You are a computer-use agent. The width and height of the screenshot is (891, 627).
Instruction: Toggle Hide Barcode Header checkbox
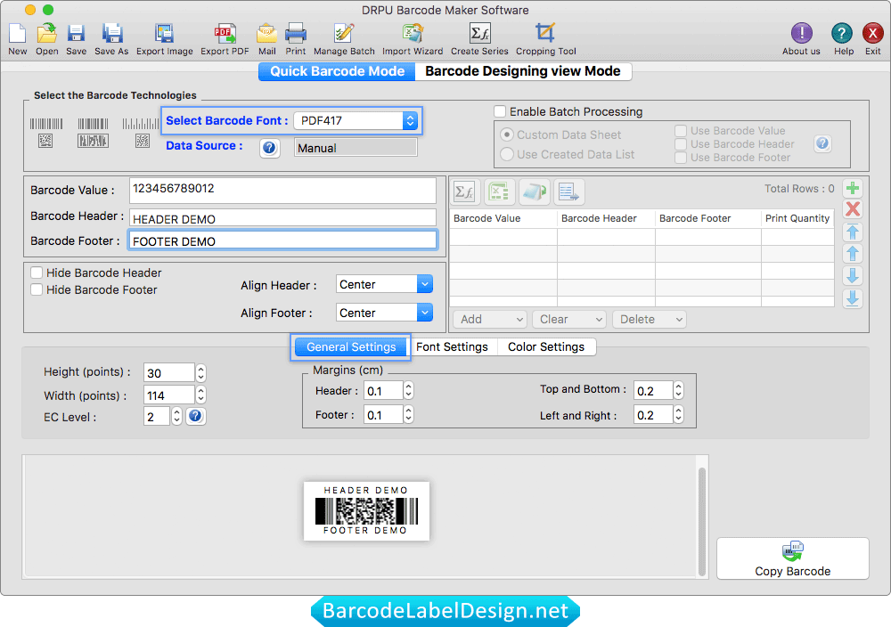point(37,273)
